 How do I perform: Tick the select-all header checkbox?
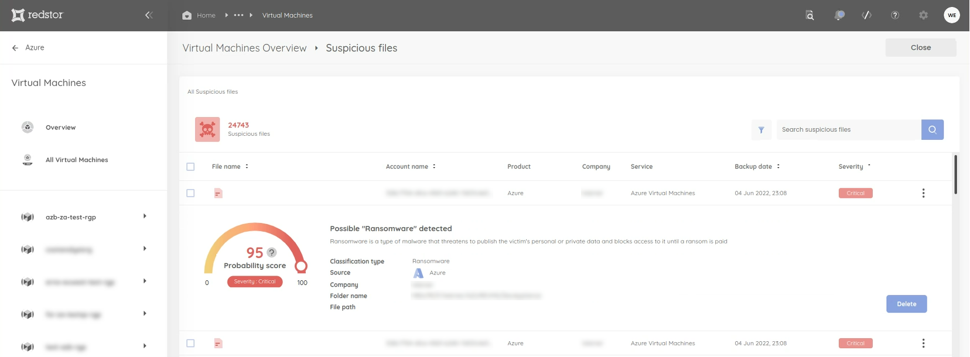coord(190,167)
